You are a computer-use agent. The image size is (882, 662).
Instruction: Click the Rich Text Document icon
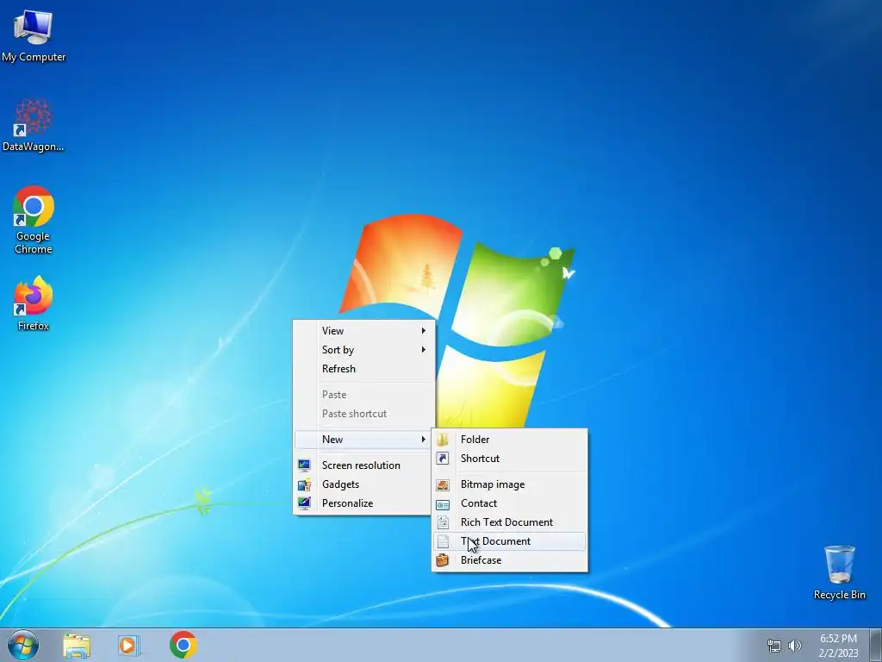[x=443, y=522]
